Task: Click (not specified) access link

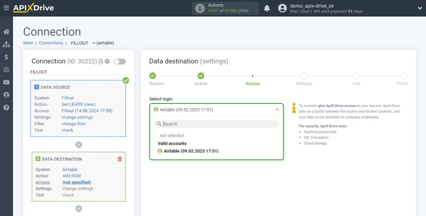Action: point(76,182)
